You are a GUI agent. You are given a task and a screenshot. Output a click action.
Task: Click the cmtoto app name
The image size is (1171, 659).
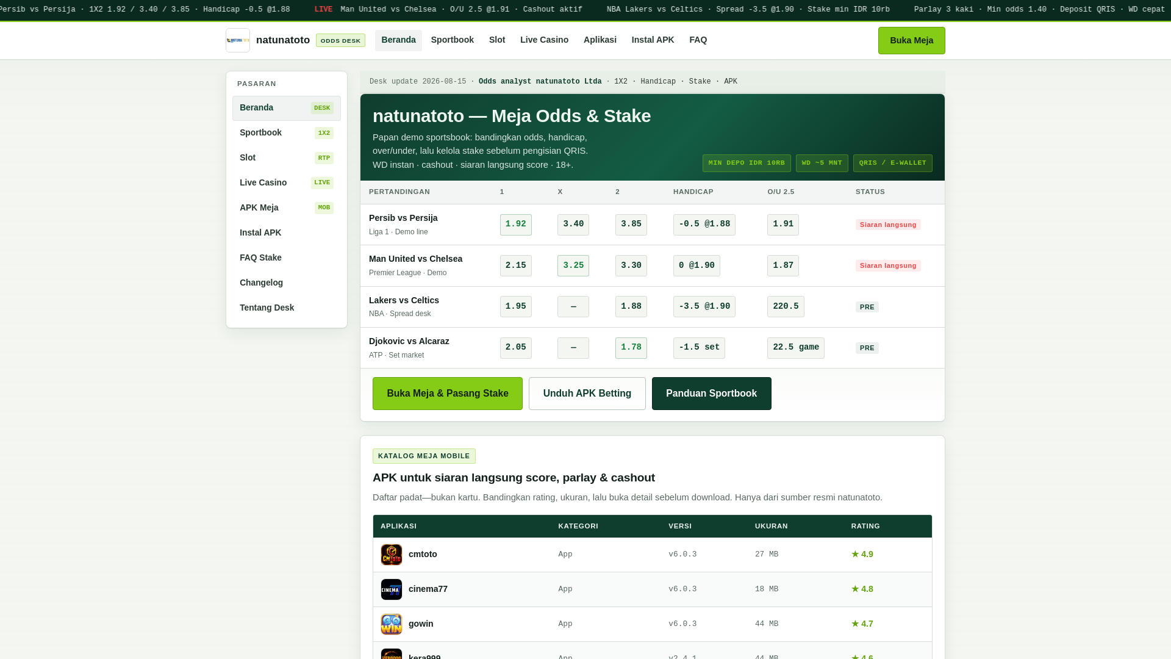[423, 555]
